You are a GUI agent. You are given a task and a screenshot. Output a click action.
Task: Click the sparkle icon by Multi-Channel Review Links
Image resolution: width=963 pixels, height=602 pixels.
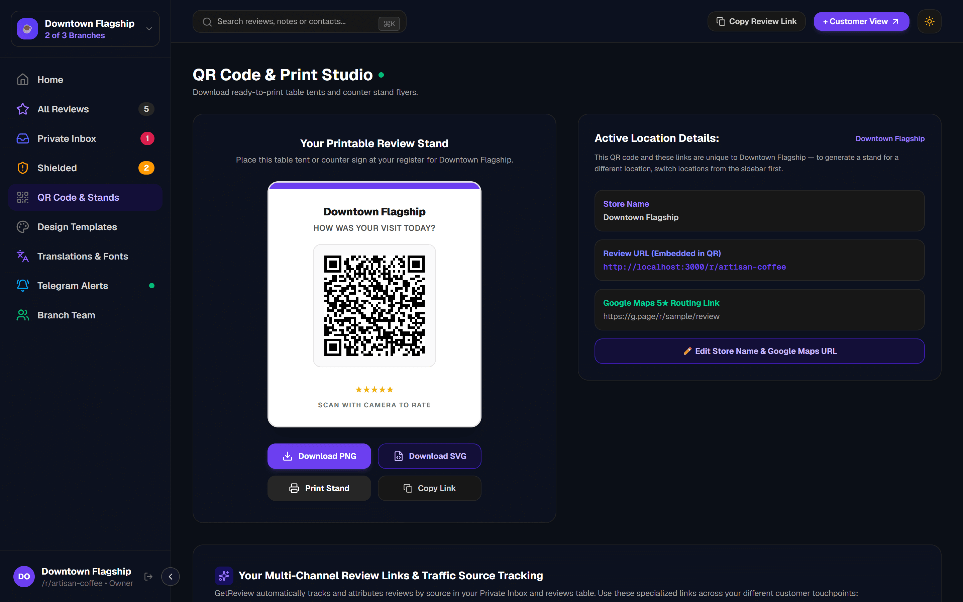(x=224, y=576)
